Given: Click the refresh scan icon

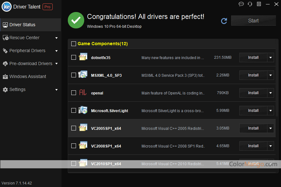Looking at the screenshot, I should point(224,21).
